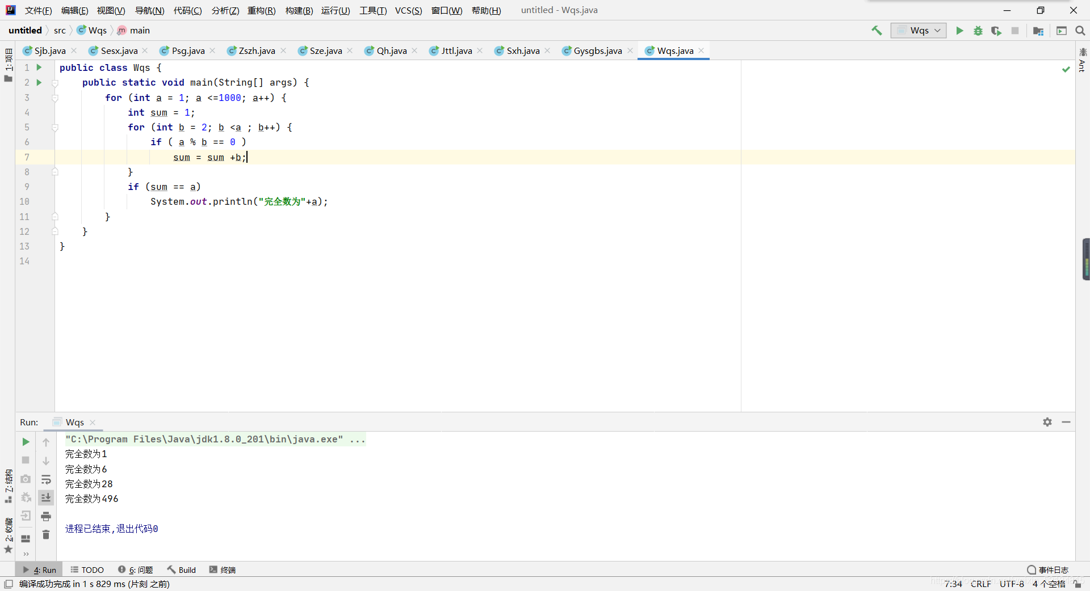Open Project Structure icon in toolbar
Image resolution: width=1090 pixels, height=591 pixels.
1038,31
